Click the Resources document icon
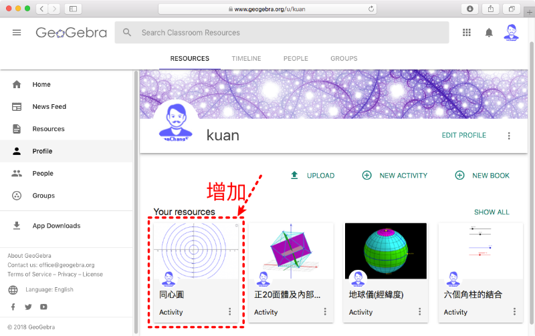This screenshot has height=336, width=535. coord(17,129)
